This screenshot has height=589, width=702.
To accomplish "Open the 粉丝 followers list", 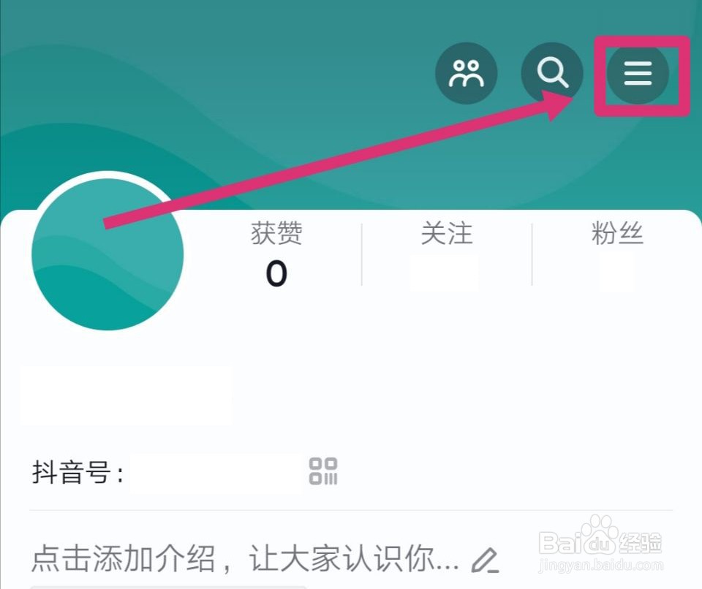I will coord(617,233).
